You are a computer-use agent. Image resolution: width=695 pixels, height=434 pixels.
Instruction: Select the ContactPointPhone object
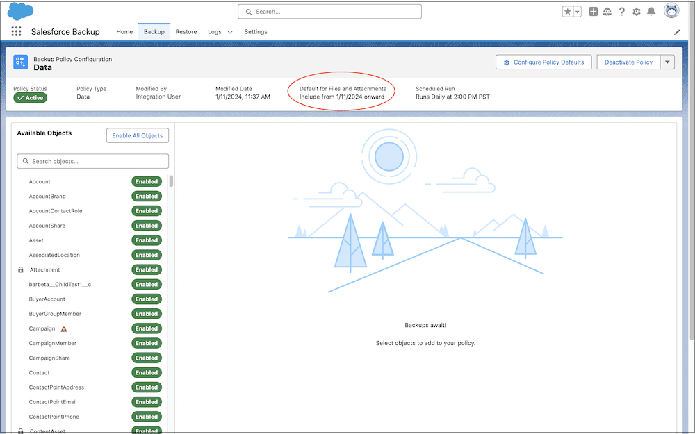tap(54, 417)
